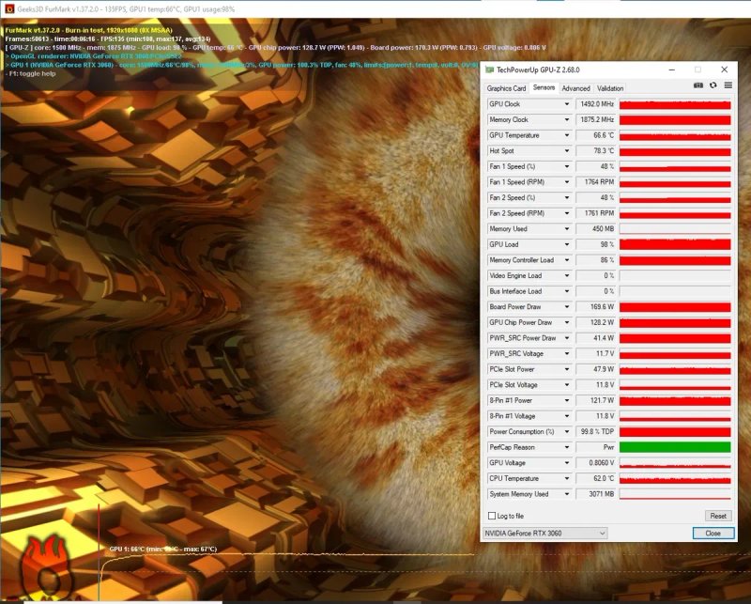Open the GPU Chip Power Draw dropdown
This screenshot has height=604, width=751.
pyautogui.click(x=567, y=322)
